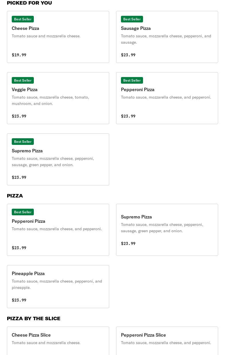225x355 pixels.
Task: Open Supremo Pizza under the Pizza section
Action: tap(167, 230)
